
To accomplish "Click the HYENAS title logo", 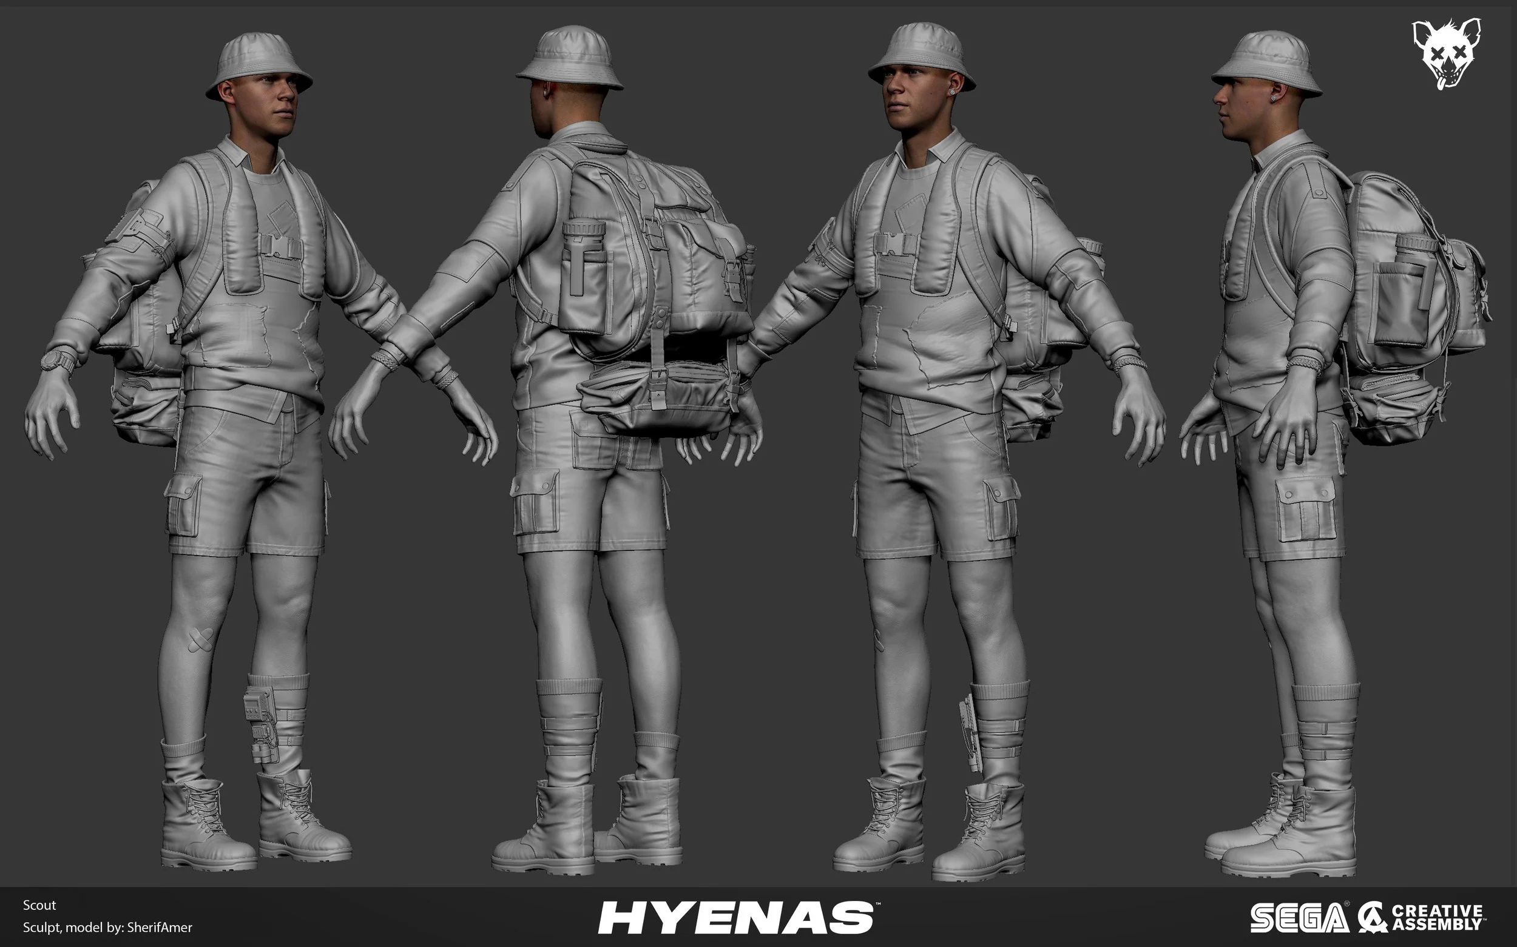I will [738, 917].
